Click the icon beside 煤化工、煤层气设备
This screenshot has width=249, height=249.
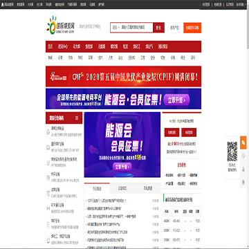pos(48,240)
